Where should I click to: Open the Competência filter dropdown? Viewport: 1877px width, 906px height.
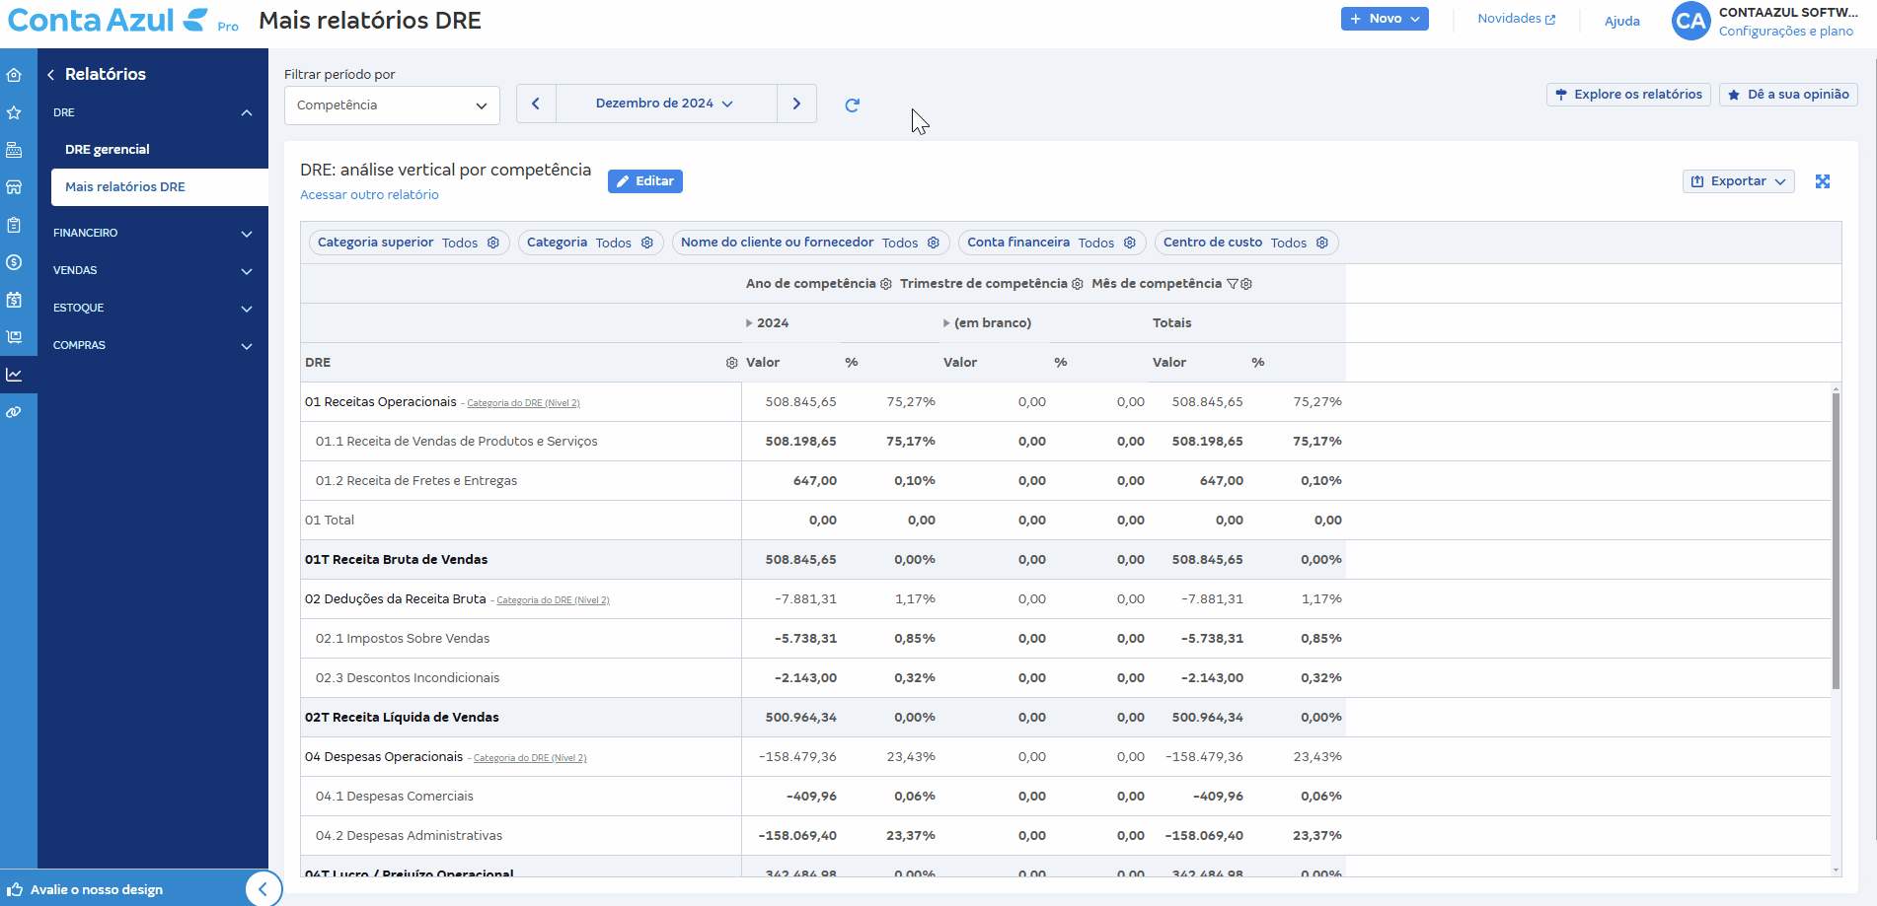click(392, 105)
